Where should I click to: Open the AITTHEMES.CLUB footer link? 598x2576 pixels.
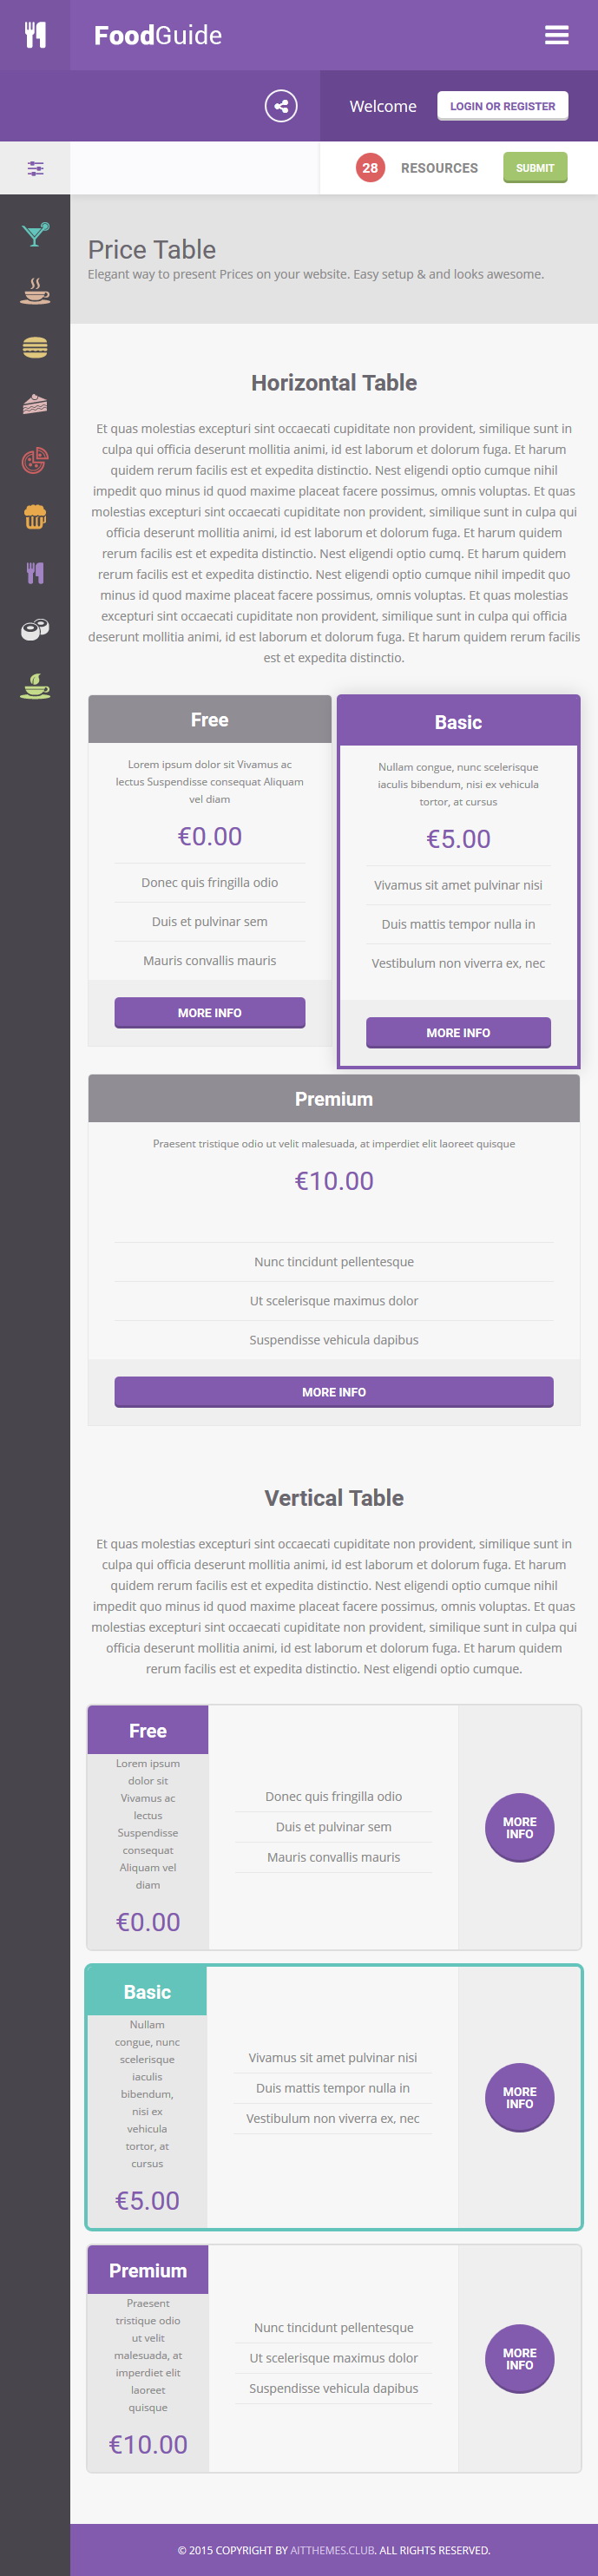tap(332, 2549)
